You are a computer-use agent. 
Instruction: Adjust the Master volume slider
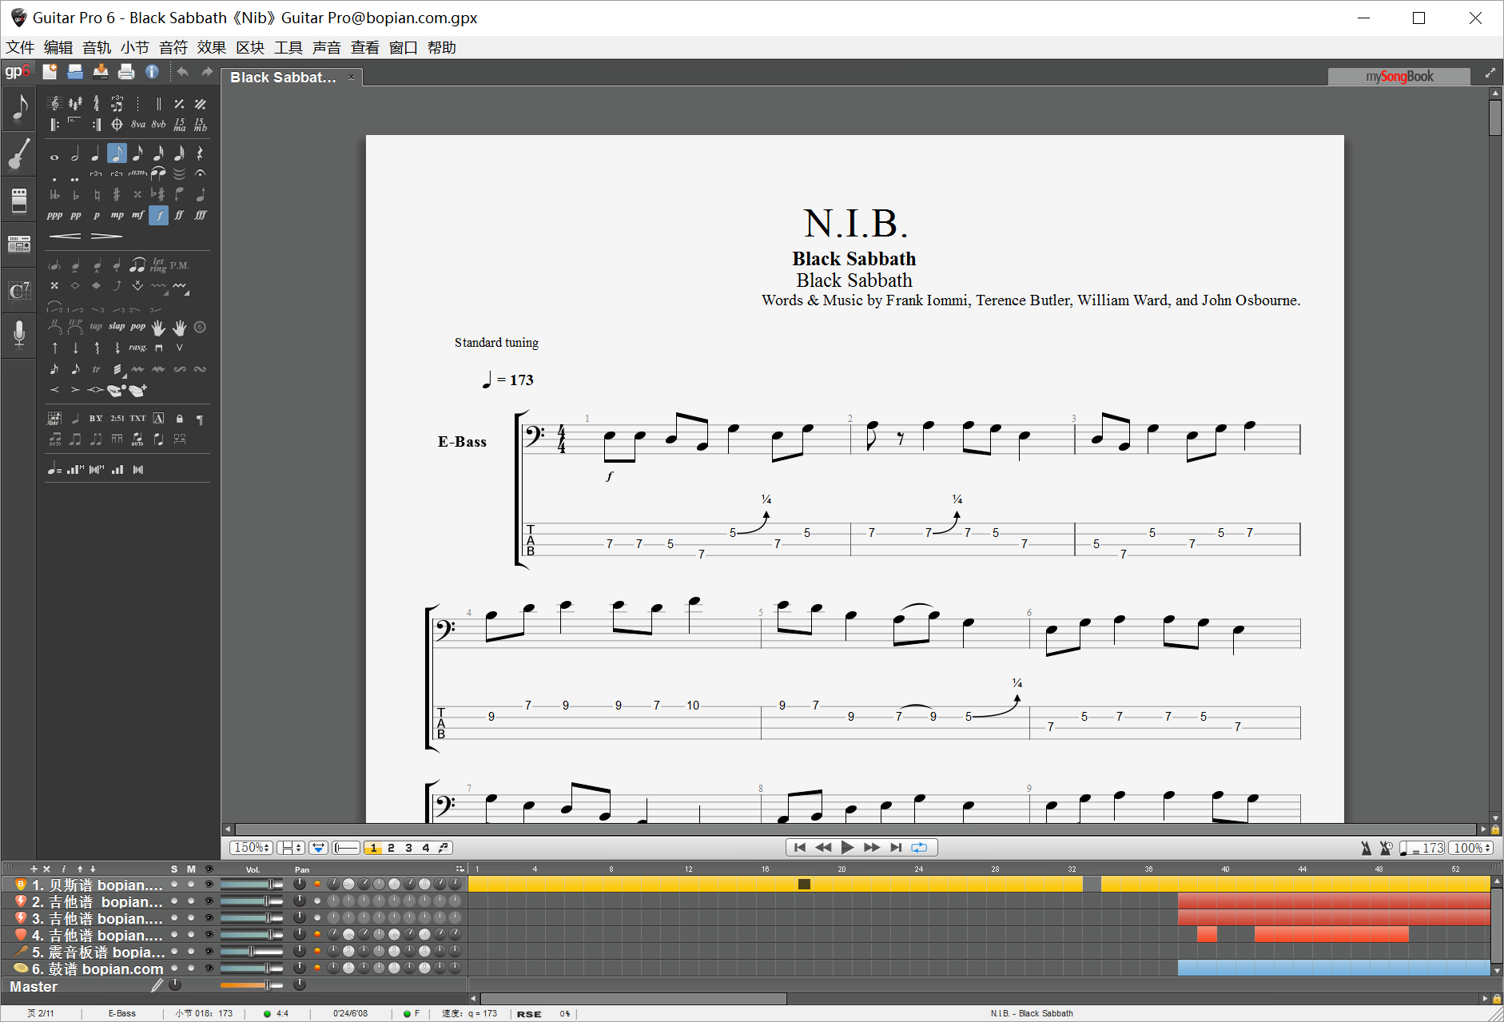pos(252,985)
